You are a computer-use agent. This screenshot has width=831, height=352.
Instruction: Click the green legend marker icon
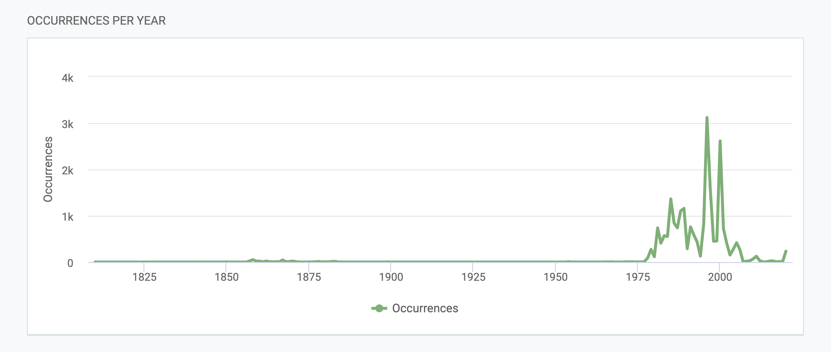pyautogui.click(x=379, y=308)
